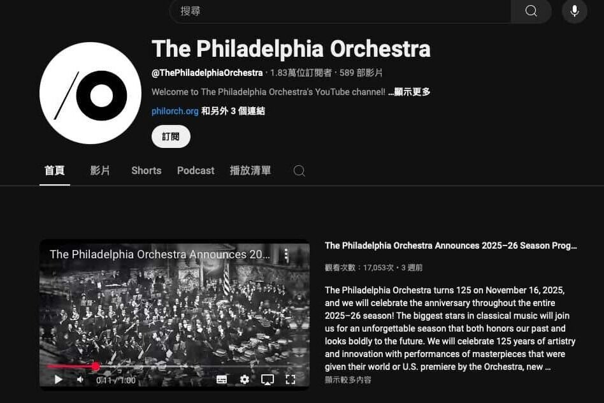Screen dimensions: 604x403
Task: Click the 訂閱 subscribe button
Action: click(x=171, y=136)
